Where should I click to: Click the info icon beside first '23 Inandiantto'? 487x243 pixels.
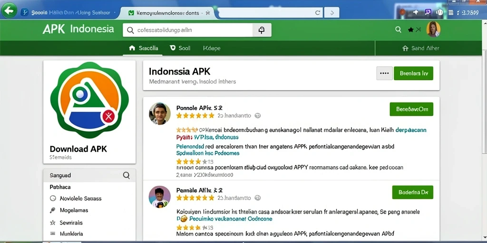[257, 116]
